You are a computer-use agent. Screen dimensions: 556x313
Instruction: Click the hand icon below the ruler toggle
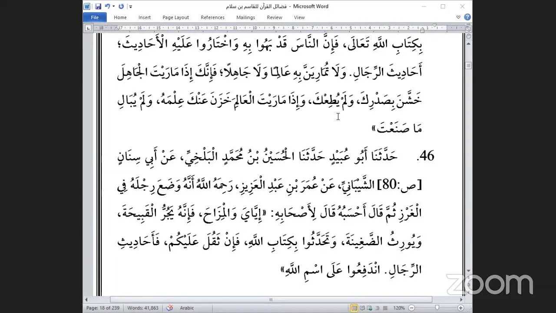click(x=468, y=37)
